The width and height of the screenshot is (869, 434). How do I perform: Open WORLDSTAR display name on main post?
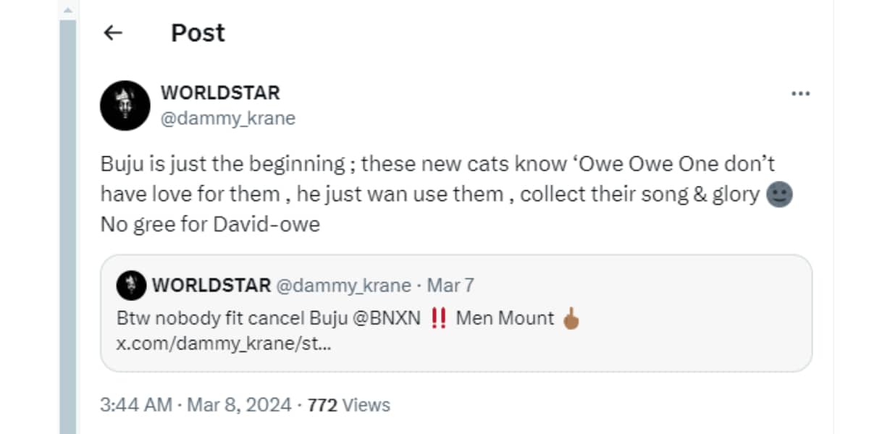coord(220,93)
